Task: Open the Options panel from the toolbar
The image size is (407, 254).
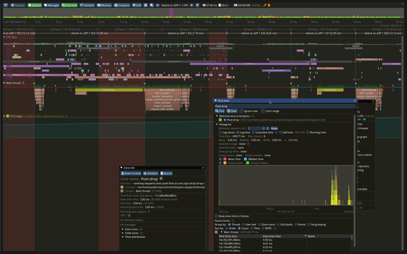Action: pyautogui.click(x=35, y=5)
